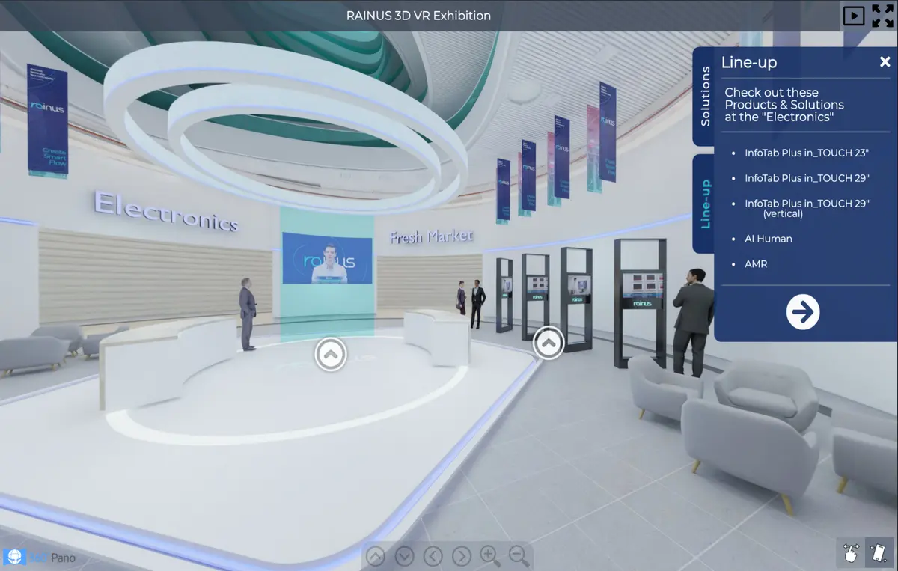This screenshot has height=571, width=898.
Task: Click the Fresh Market wall sign
Action: 431,237
